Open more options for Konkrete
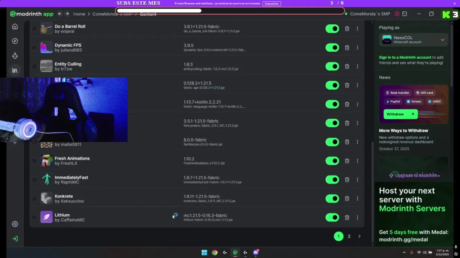The image size is (460, 258). point(357,199)
